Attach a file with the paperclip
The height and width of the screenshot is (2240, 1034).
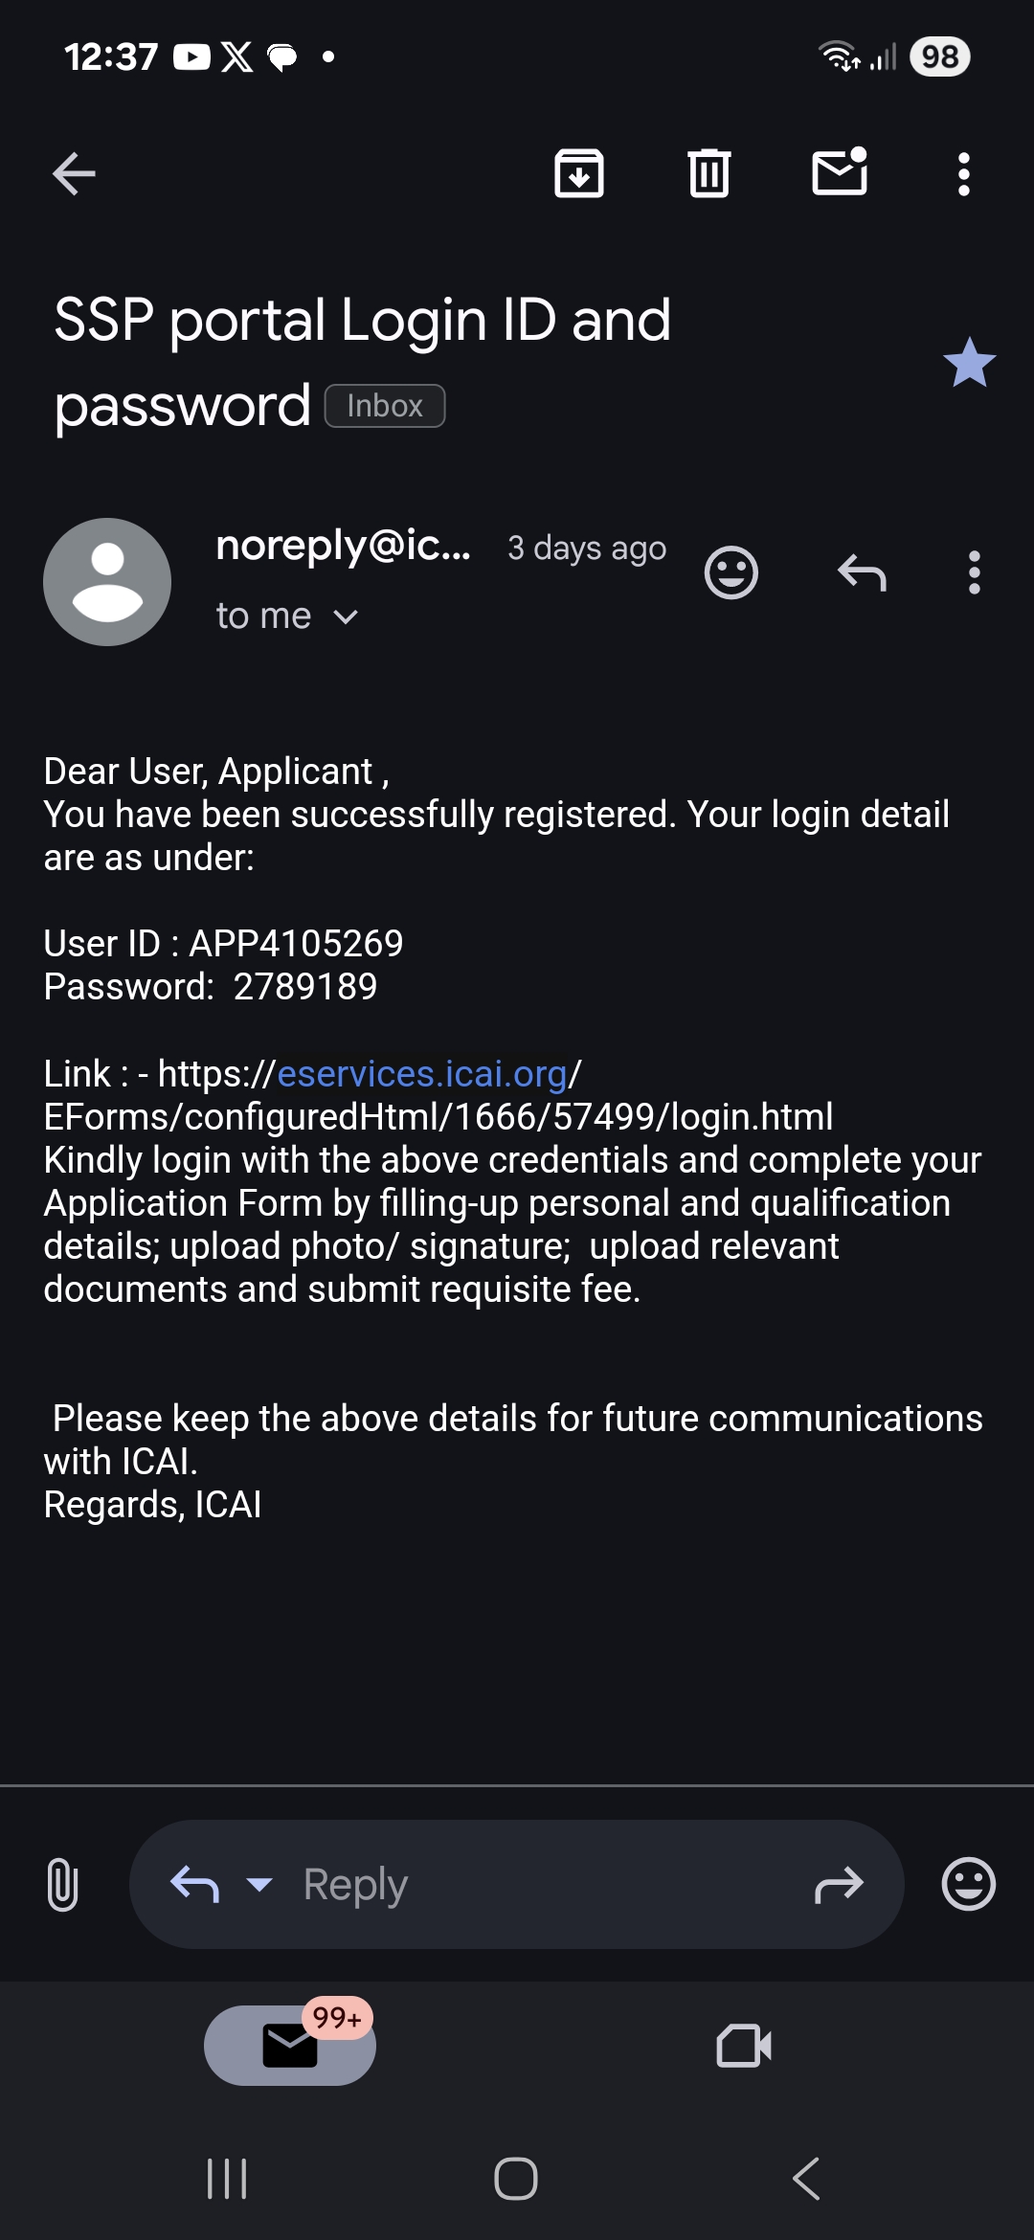point(62,1884)
